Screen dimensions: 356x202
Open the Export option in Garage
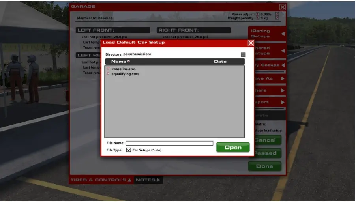270,102
